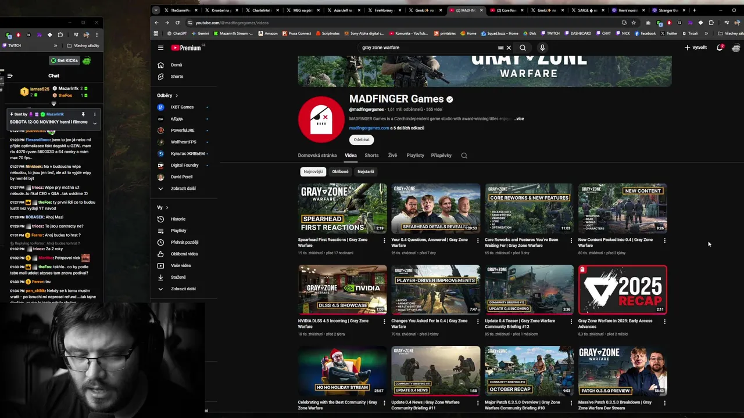Image resolution: width=744 pixels, height=418 pixels.
Task: Open the TWITCH bookmark in the YouTube window
Action: pyautogui.click(x=550, y=34)
